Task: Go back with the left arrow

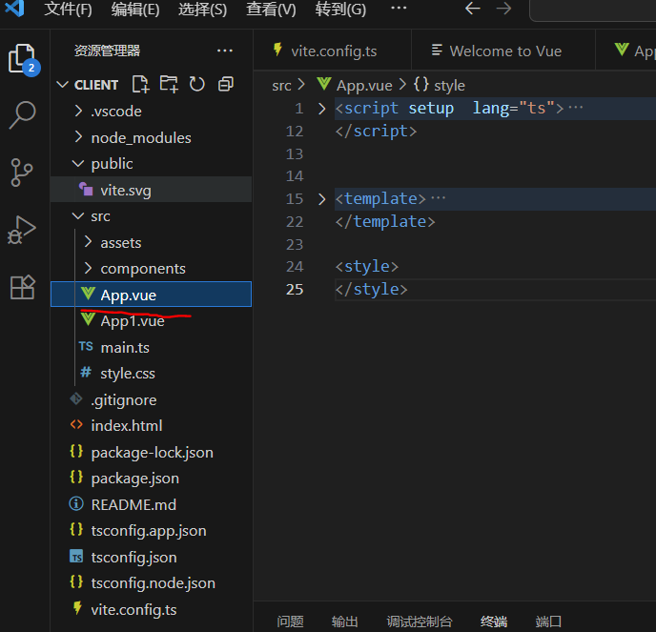Action: pyautogui.click(x=473, y=9)
